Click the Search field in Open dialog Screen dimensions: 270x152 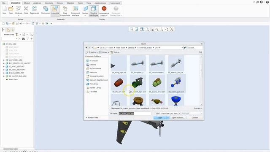point(195,48)
